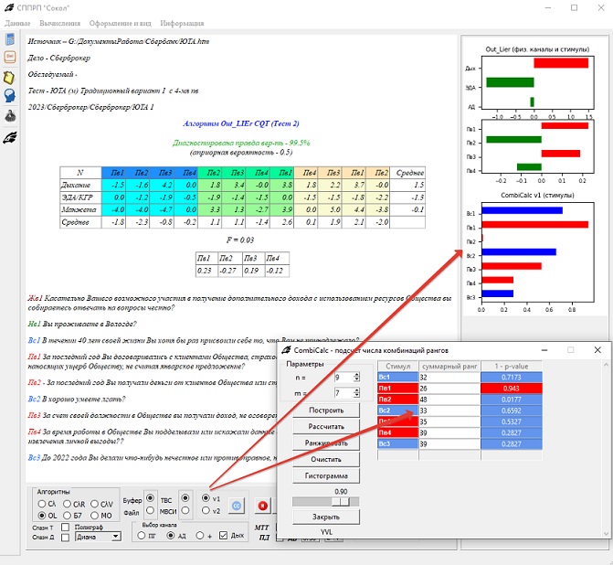The width and height of the screenshot is (613, 565).
Task: Click the Очистить button
Action: (326, 459)
